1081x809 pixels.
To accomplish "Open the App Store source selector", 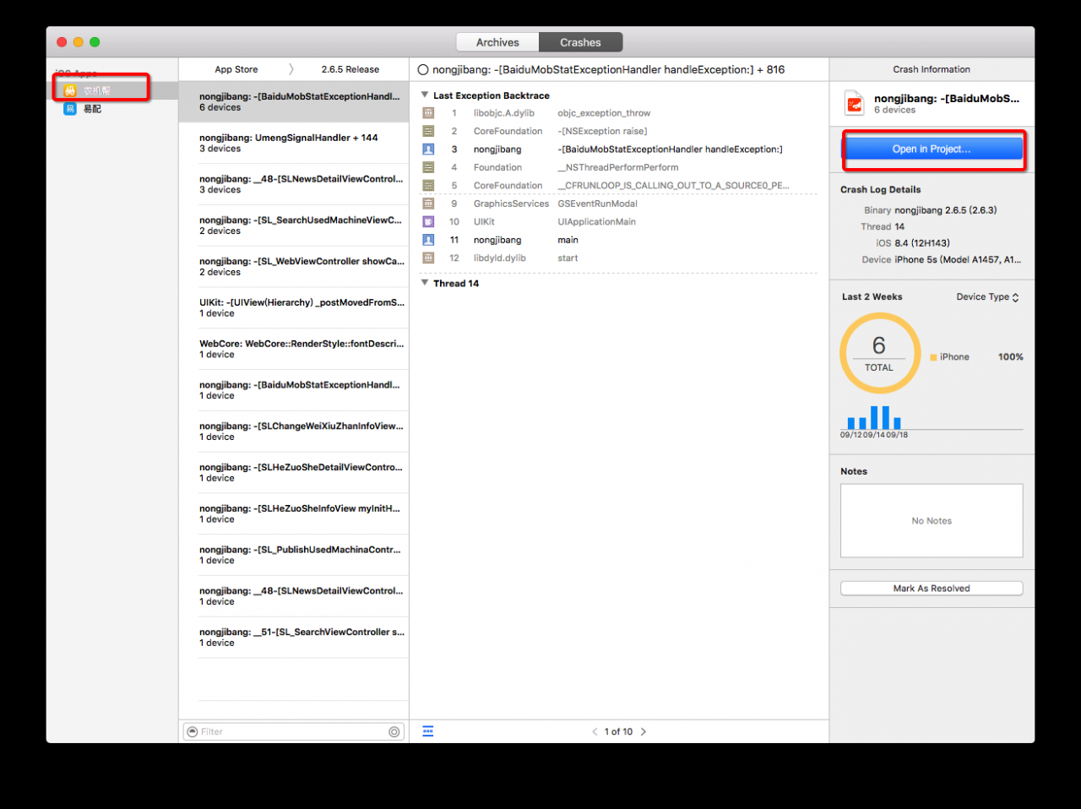I will pyautogui.click(x=236, y=69).
